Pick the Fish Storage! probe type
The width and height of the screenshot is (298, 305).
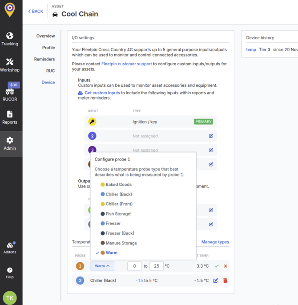(118, 214)
